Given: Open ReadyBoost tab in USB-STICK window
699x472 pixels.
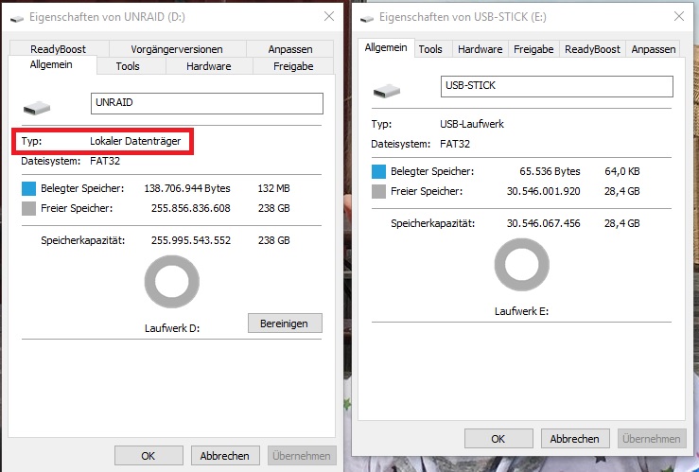Looking at the screenshot, I should tap(592, 49).
